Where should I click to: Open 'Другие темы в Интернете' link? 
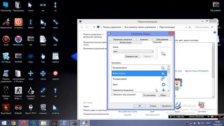[197, 71]
